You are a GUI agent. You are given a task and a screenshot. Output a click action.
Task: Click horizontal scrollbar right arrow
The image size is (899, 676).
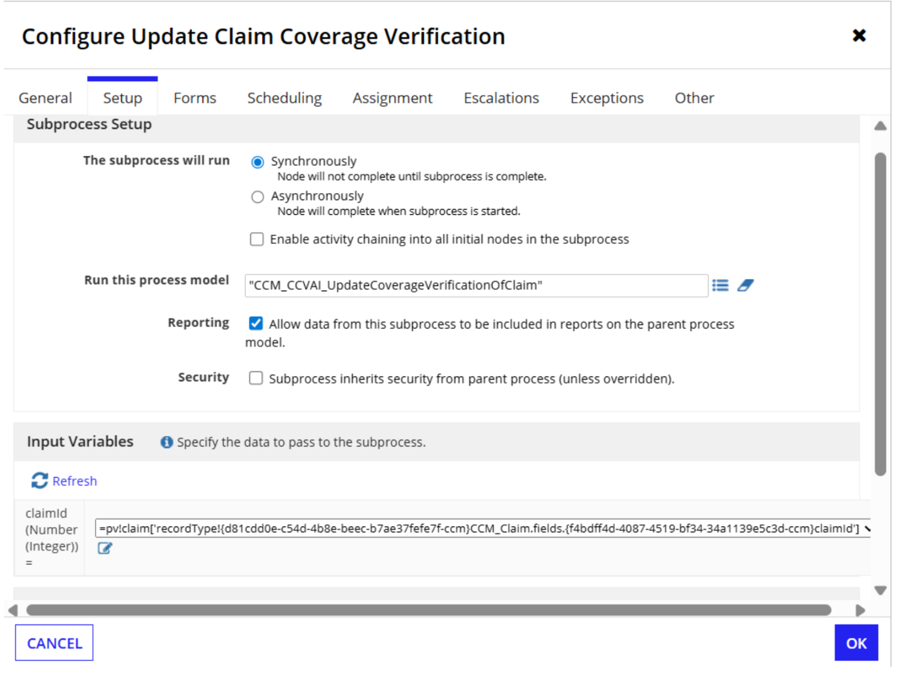tap(860, 611)
